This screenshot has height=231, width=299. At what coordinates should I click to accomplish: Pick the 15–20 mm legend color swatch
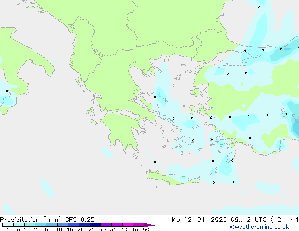(x=74, y=225)
